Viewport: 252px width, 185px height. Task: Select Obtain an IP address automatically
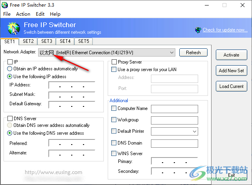(10, 69)
